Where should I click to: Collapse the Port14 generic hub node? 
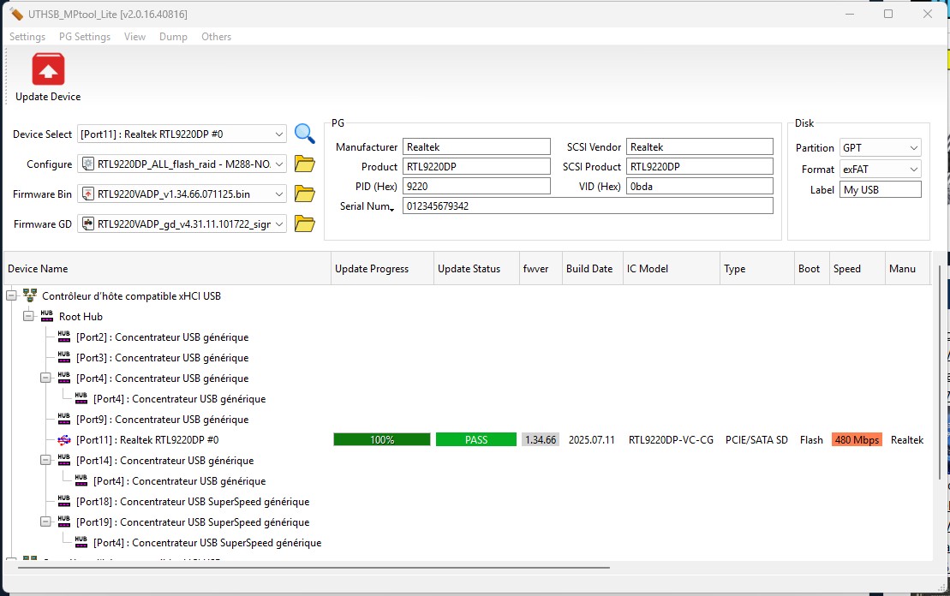[45, 461]
